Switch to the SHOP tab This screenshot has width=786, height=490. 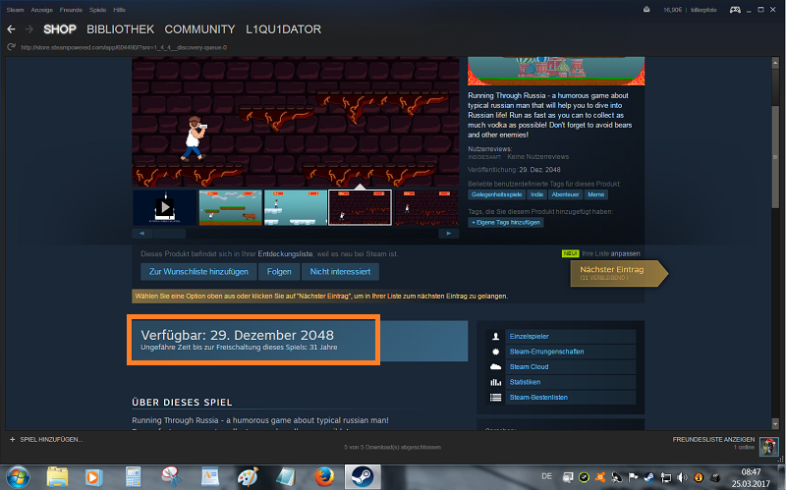coord(60,29)
